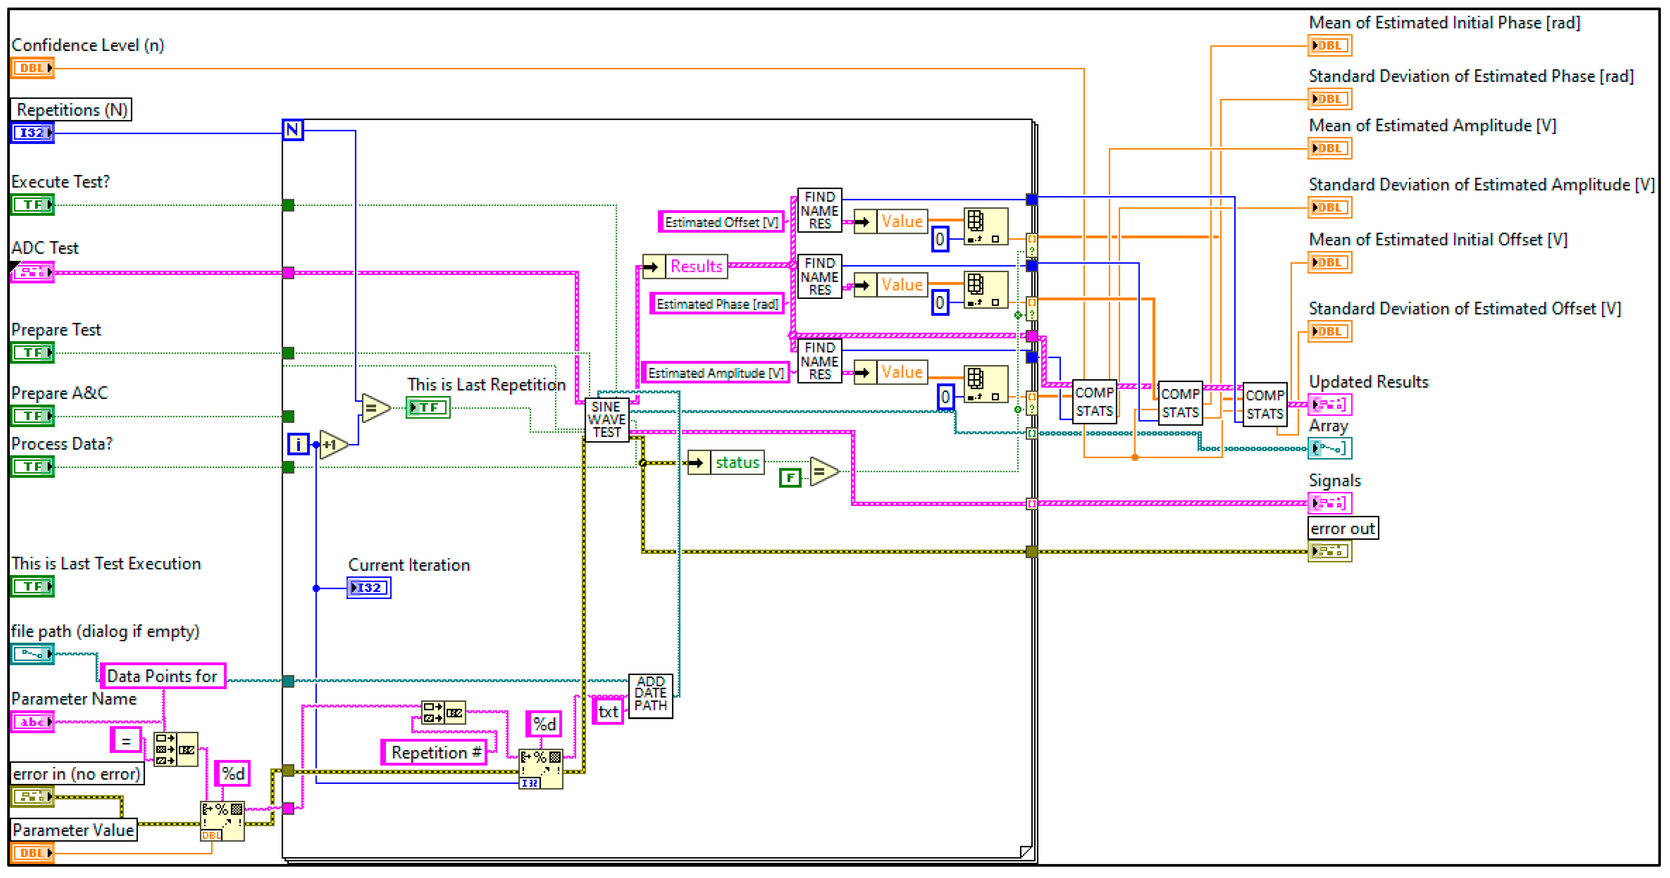Select the leftmost COMP STATS subVI
This screenshot has height=878, width=1670.
pyautogui.click(x=1094, y=402)
